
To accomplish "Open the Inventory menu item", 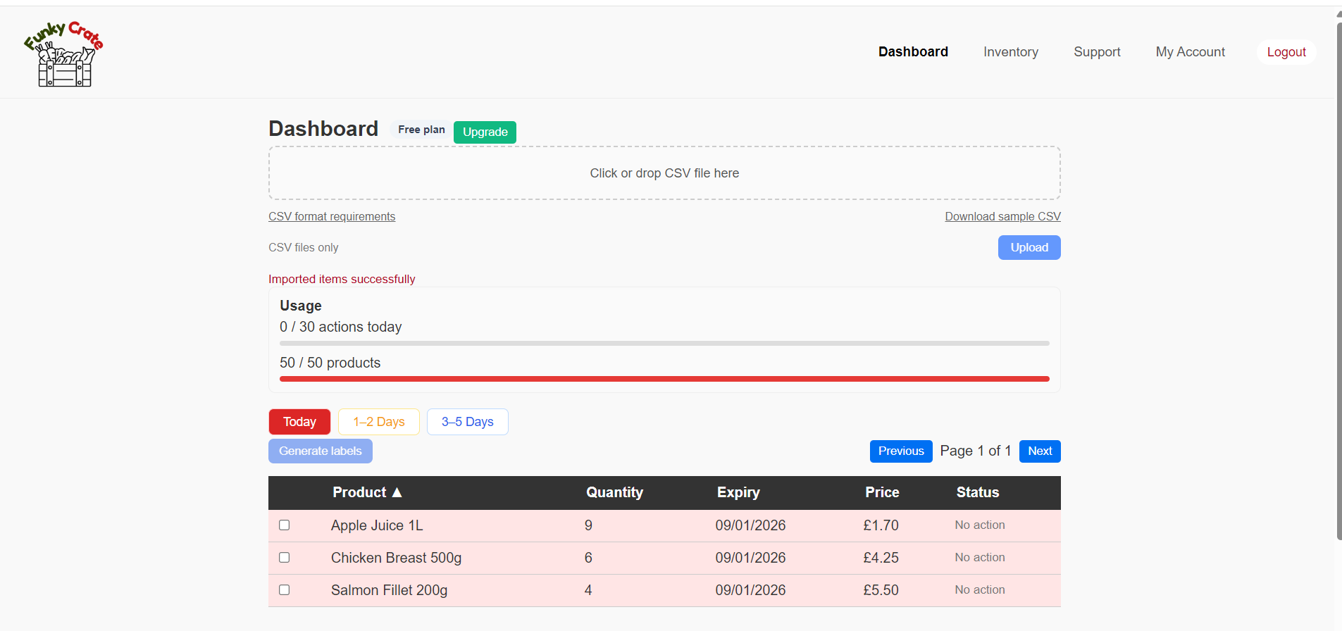I will [1010, 52].
